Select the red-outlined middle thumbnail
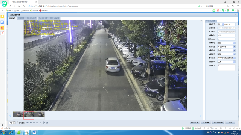 tap(29, 115)
